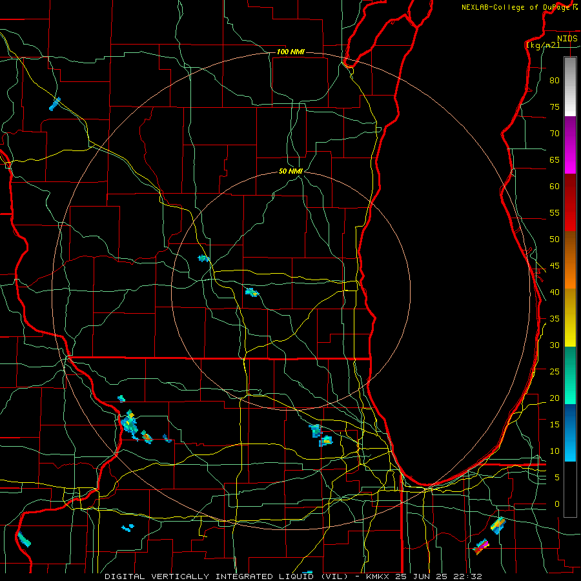Click the 50 value on the VIL scale
581x581 pixels.
coord(555,239)
